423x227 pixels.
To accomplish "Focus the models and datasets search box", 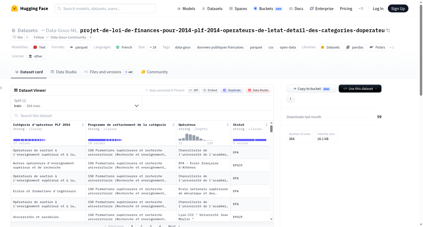I will pyautogui.click(x=105, y=8).
